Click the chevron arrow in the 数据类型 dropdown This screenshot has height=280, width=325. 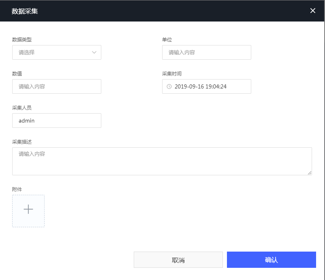[94, 52]
